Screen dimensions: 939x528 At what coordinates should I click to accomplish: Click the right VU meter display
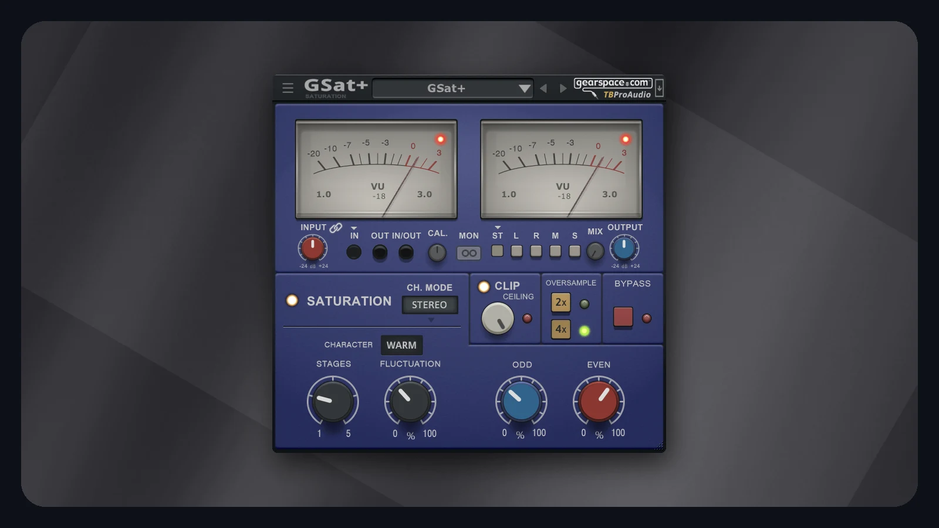[561, 169]
